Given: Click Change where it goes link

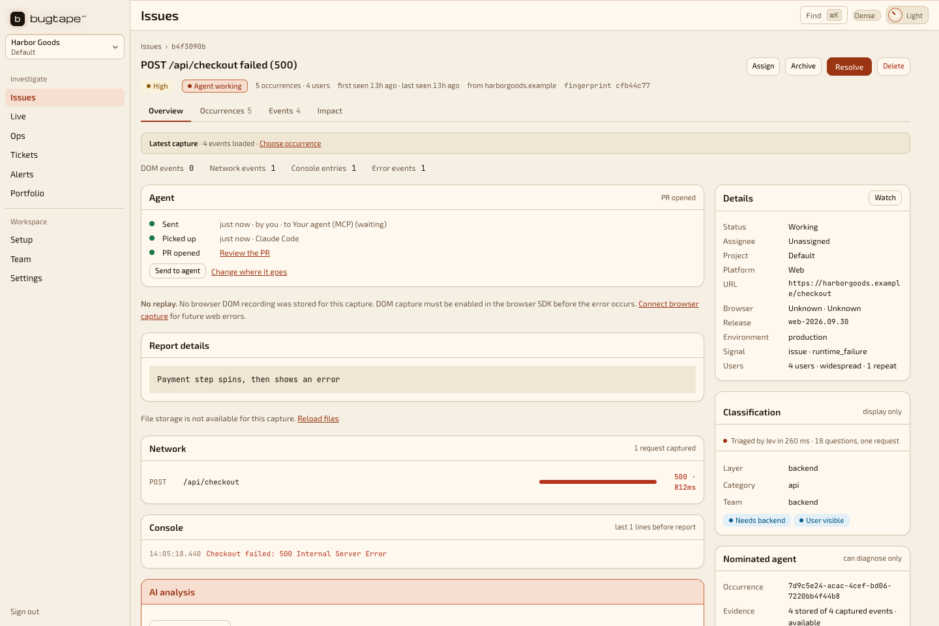Looking at the screenshot, I should tap(249, 273).
